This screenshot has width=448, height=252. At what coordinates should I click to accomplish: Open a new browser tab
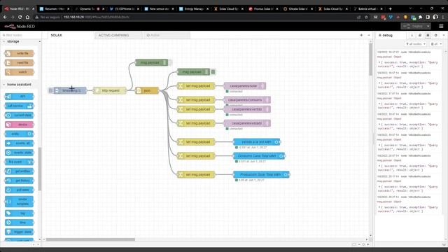[391, 9]
